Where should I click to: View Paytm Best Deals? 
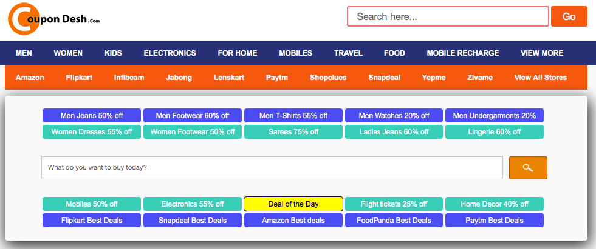pyautogui.click(x=495, y=220)
